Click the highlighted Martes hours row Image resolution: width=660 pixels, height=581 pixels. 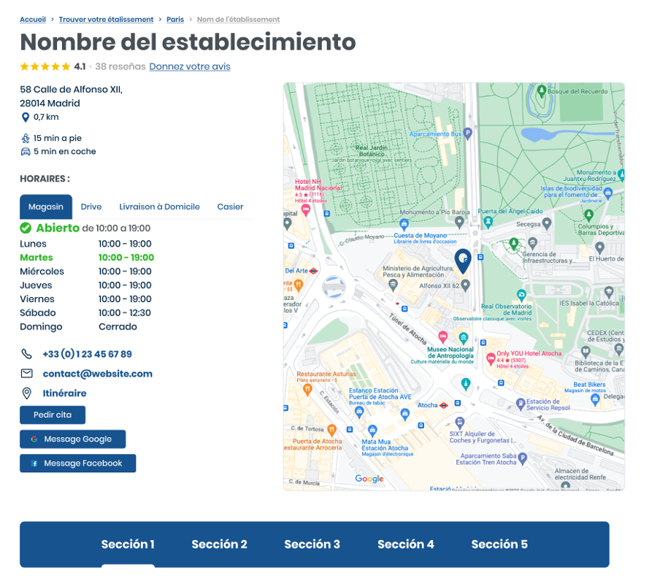pos(87,258)
